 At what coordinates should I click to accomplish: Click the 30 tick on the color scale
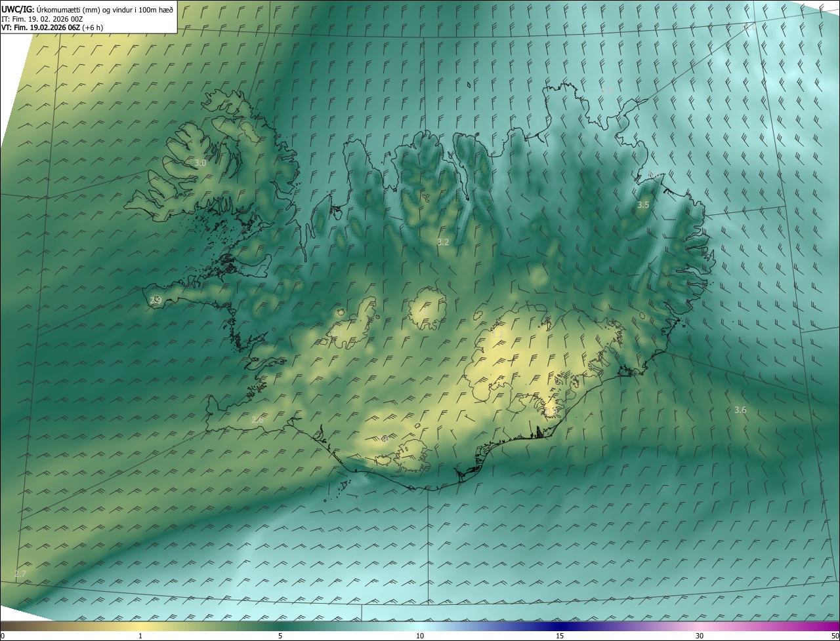[x=700, y=636]
